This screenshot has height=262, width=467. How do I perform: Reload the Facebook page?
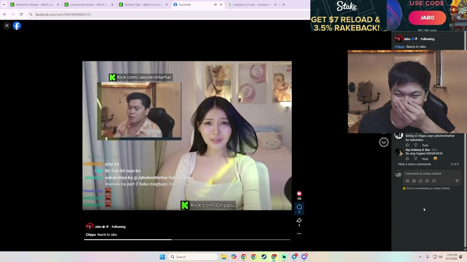click(21, 14)
